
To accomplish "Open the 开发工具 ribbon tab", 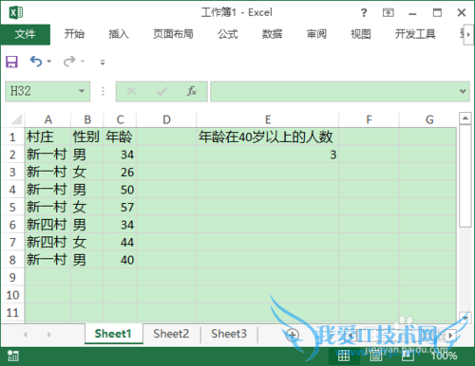I will pyautogui.click(x=415, y=34).
